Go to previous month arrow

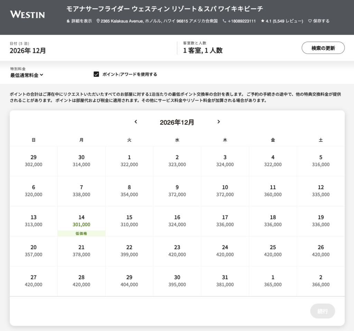(136, 122)
